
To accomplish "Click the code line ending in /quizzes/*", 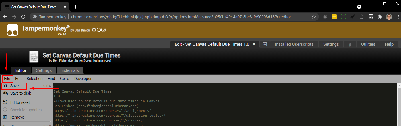I will point(99,120).
